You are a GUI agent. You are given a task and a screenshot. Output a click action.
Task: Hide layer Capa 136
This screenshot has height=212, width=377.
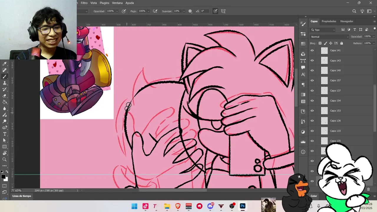point(312,121)
